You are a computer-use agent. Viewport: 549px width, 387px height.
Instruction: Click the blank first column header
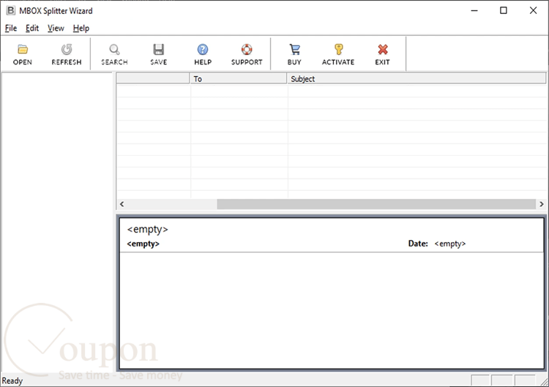click(x=153, y=79)
